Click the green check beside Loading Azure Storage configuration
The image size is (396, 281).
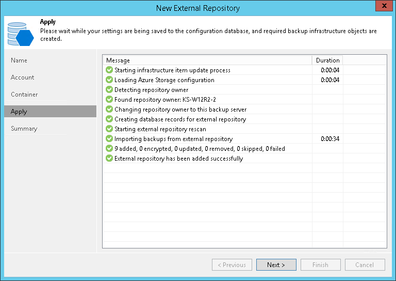click(x=109, y=80)
